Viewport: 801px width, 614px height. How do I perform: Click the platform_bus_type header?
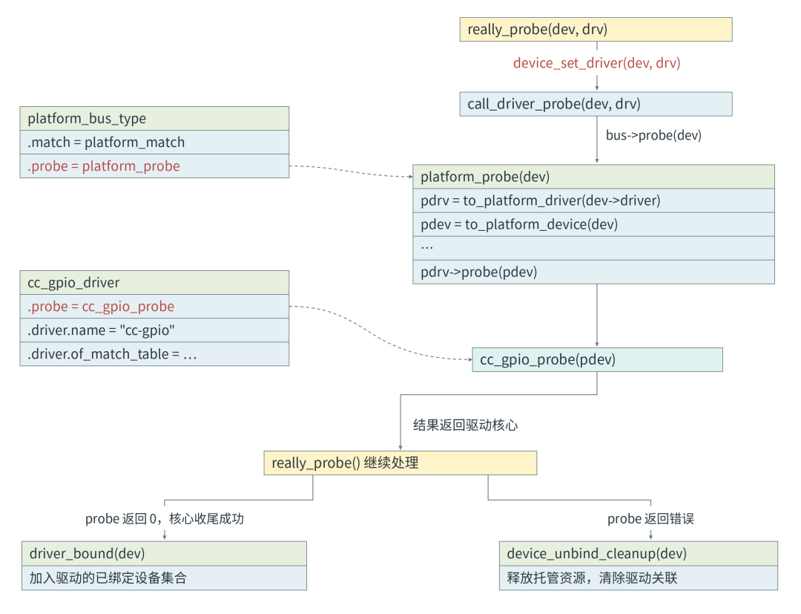point(154,119)
